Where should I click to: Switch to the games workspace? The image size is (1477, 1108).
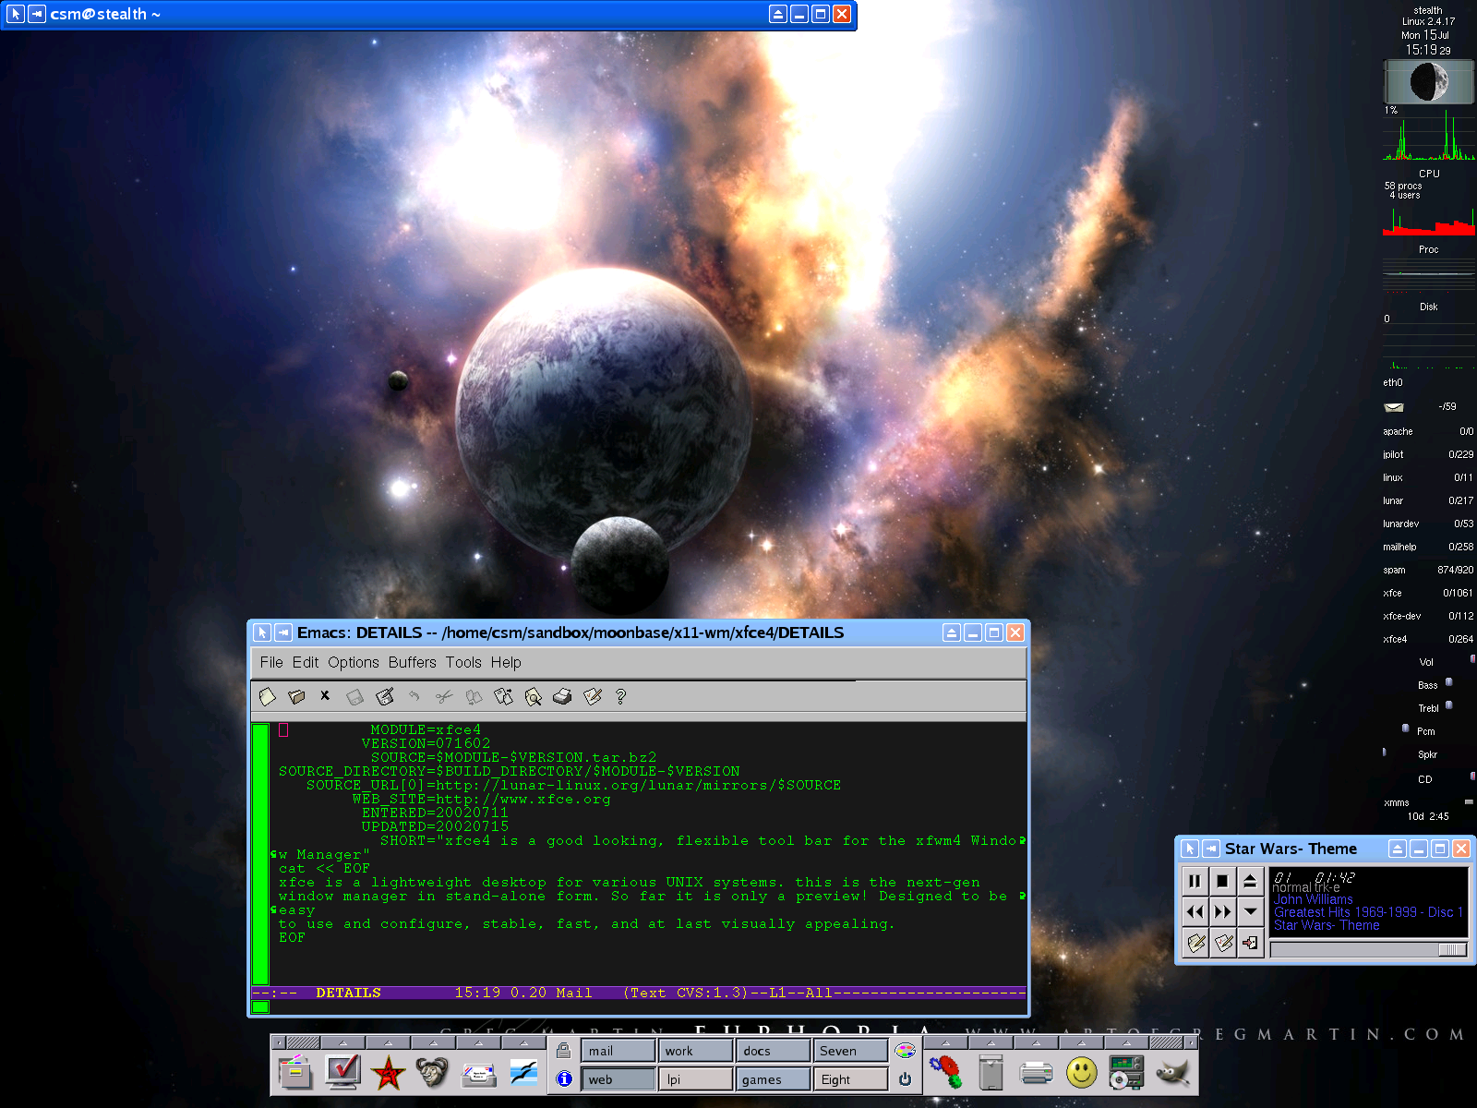click(x=773, y=1079)
